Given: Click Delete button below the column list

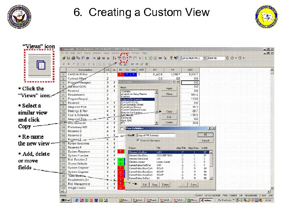Looking at the screenshot, I should (x=165, y=184).
